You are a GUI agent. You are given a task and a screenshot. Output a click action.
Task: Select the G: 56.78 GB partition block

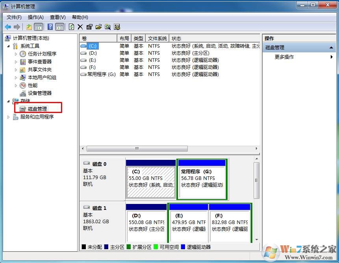202,179
